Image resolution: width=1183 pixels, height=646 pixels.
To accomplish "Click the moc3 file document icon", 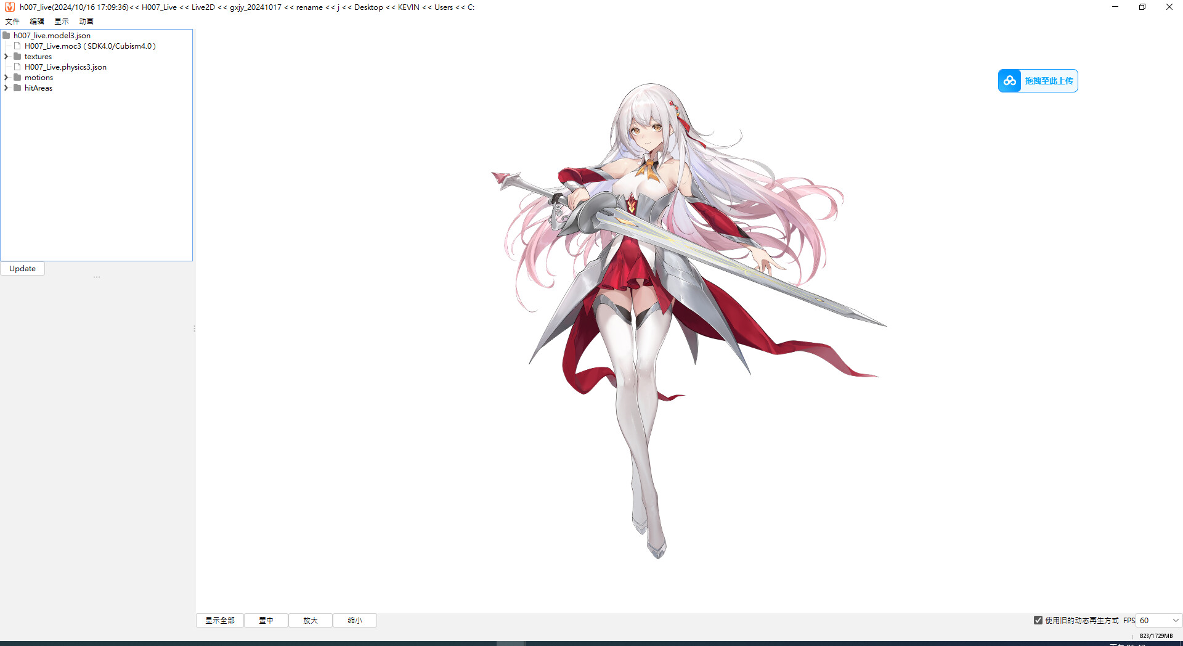I will tap(18, 46).
